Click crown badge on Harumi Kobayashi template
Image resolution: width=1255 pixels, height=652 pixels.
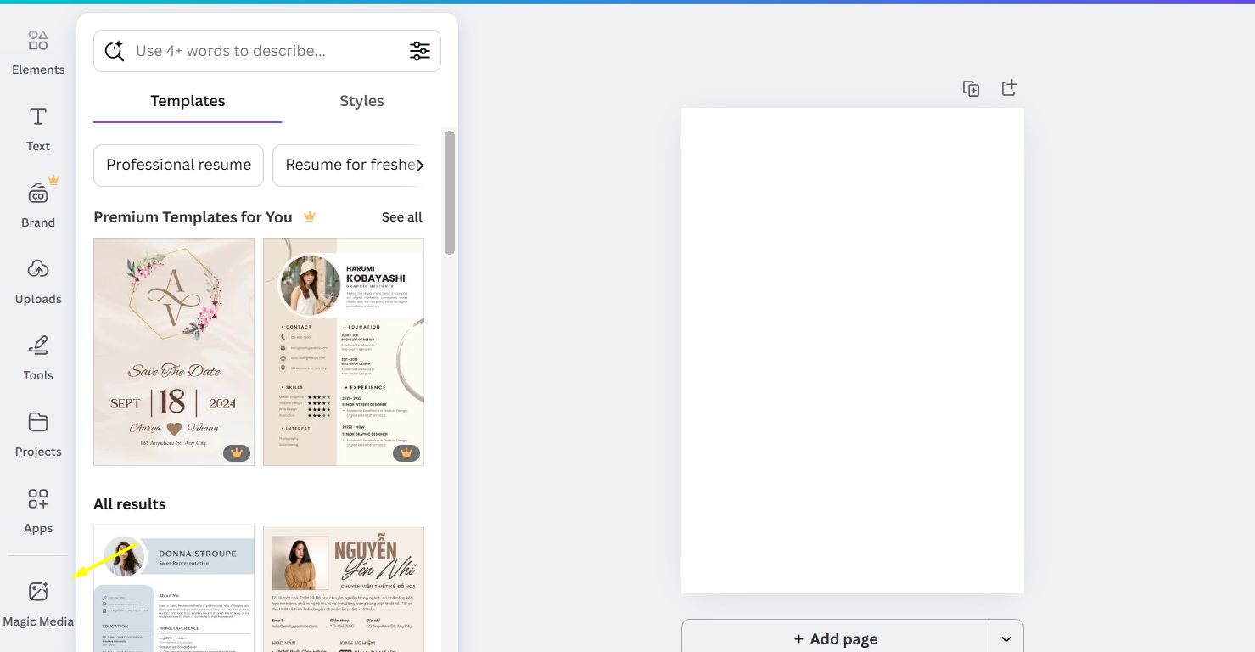[x=406, y=453]
